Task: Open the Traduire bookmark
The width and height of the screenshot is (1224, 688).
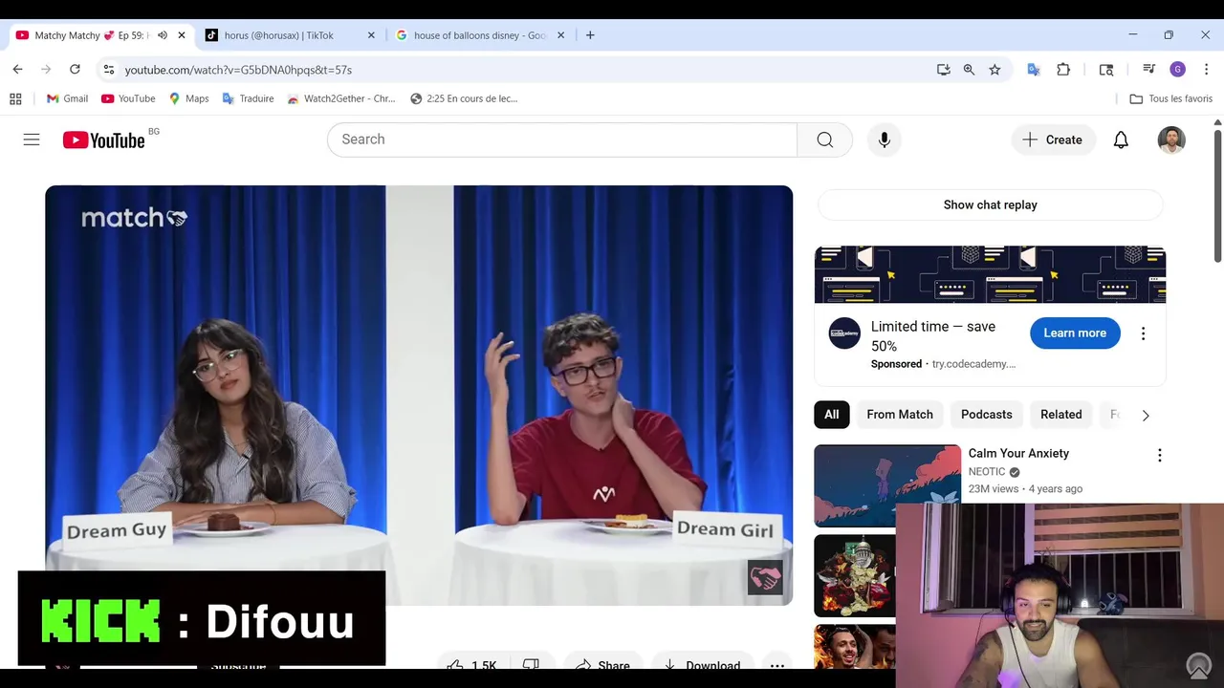Action: click(x=248, y=98)
